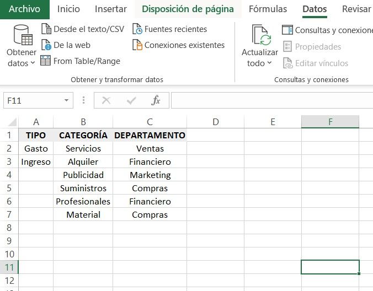Select row 8 header
The image size is (373, 291).
(9, 228)
